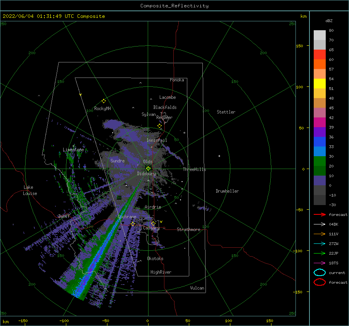Click the yellow diamond marker near RedDeer
The height and width of the screenshot is (326, 349).
tap(159, 126)
